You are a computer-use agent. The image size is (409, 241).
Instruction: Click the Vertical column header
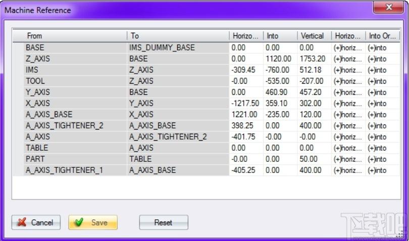[x=314, y=36]
